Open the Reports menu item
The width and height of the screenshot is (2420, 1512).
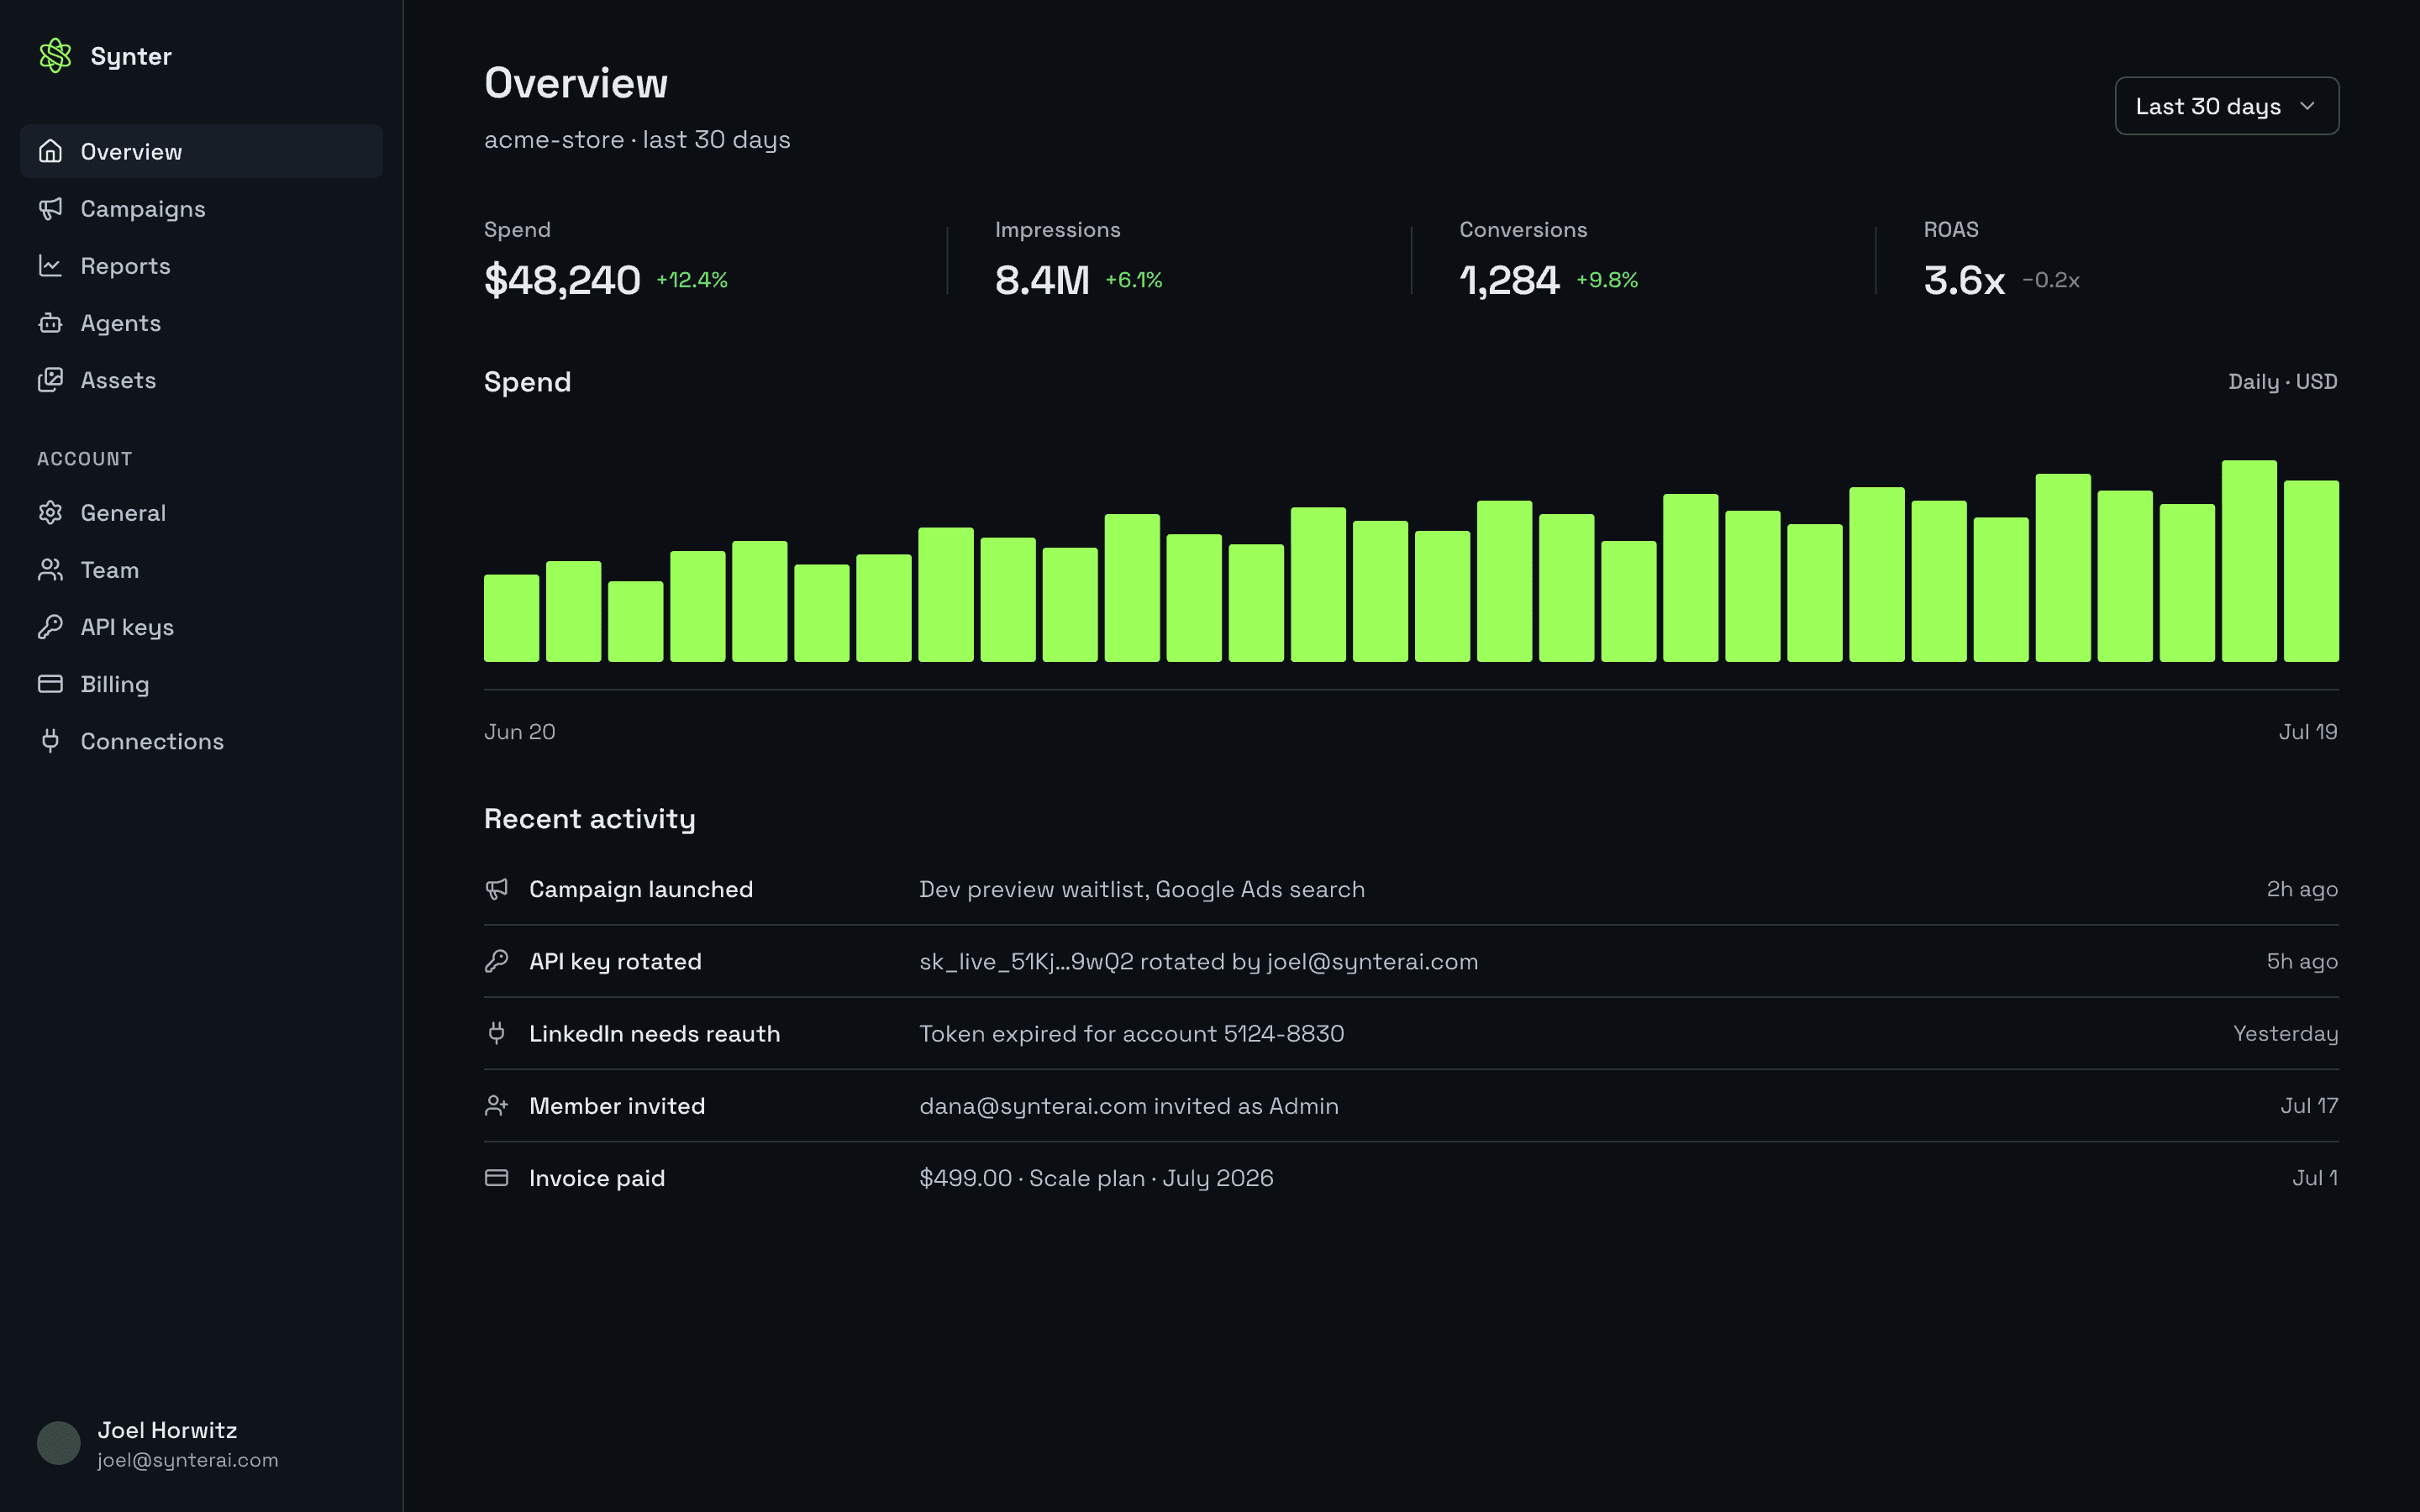click(x=201, y=265)
